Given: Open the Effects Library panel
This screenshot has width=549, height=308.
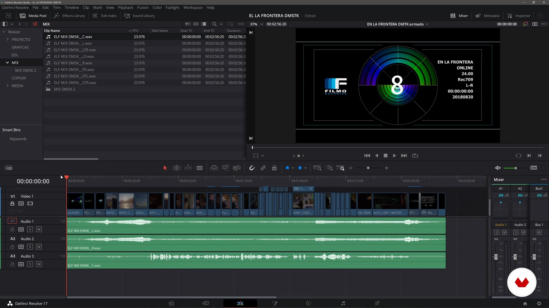Looking at the screenshot, I should pyautogui.click(x=70, y=16).
